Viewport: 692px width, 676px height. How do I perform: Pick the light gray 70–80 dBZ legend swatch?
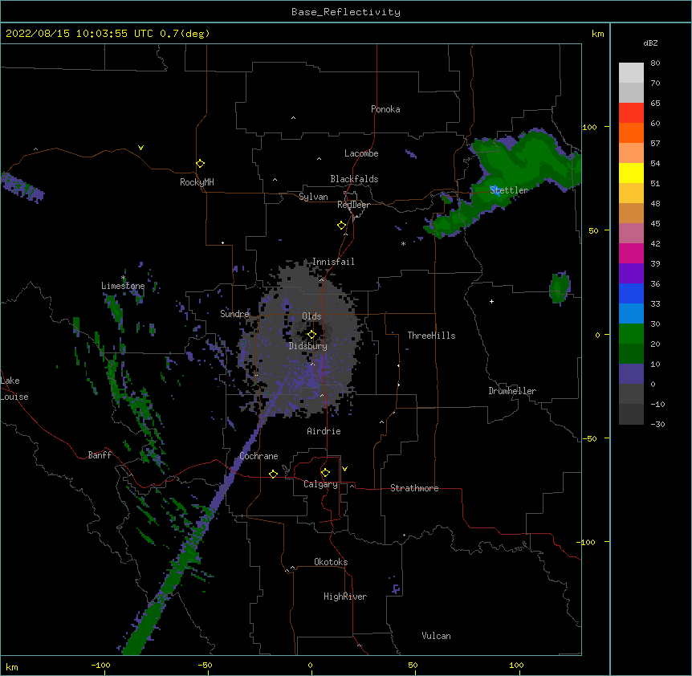click(631, 73)
